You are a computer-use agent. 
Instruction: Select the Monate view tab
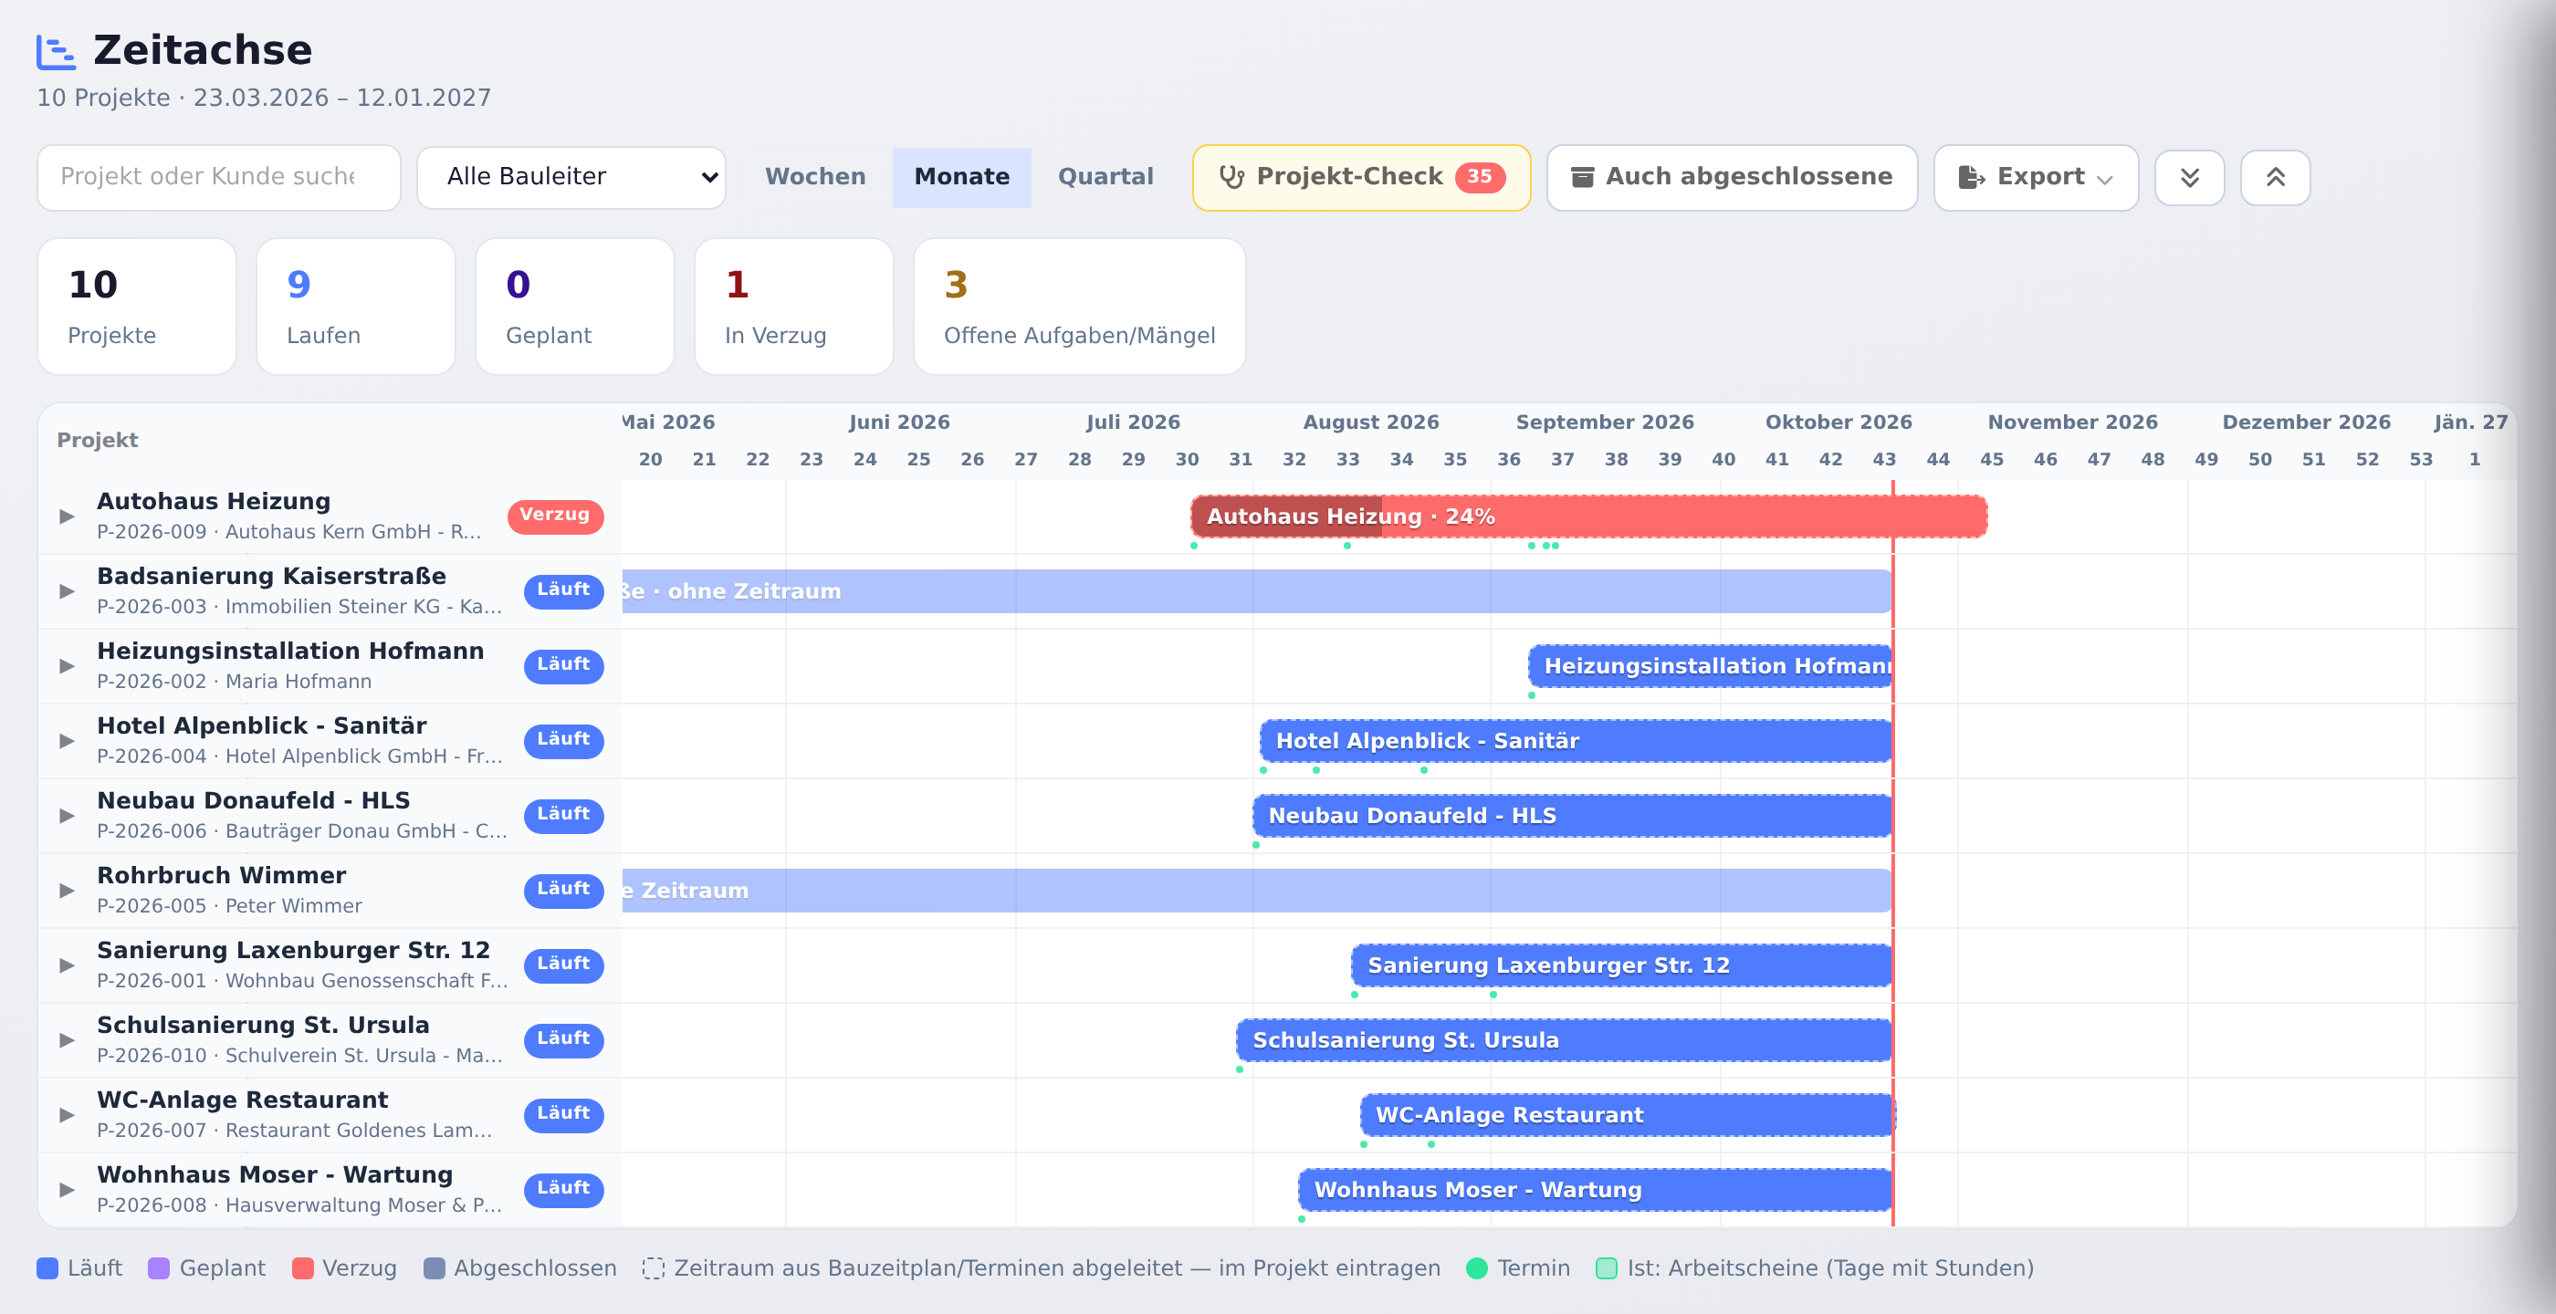click(x=961, y=178)
